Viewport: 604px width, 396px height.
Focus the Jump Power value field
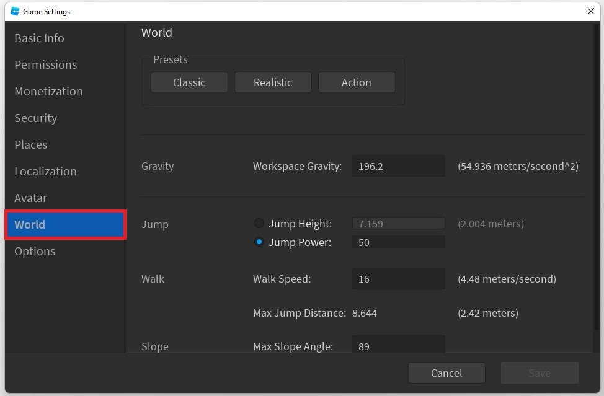pyautogui.click(x=398, y=242)
